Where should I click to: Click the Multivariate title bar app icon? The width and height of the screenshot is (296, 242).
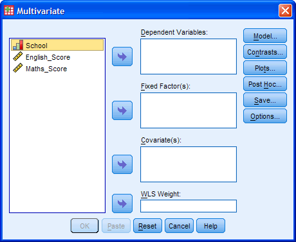coord(9,11)
